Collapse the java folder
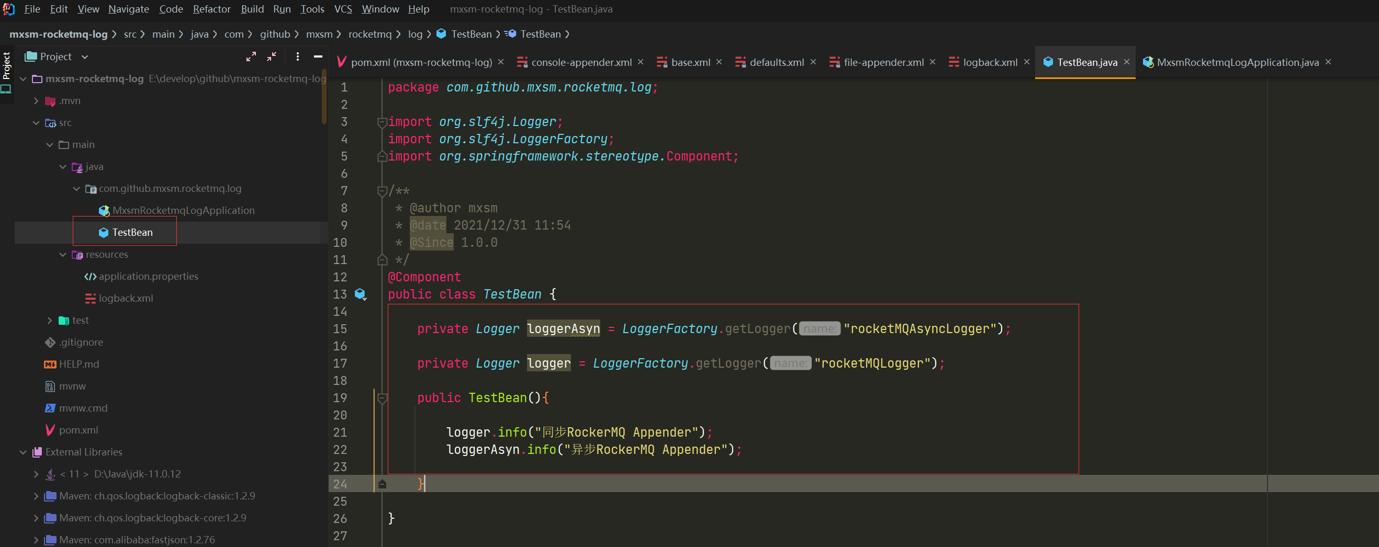The image size is (1379, 547). click(63, 166)
